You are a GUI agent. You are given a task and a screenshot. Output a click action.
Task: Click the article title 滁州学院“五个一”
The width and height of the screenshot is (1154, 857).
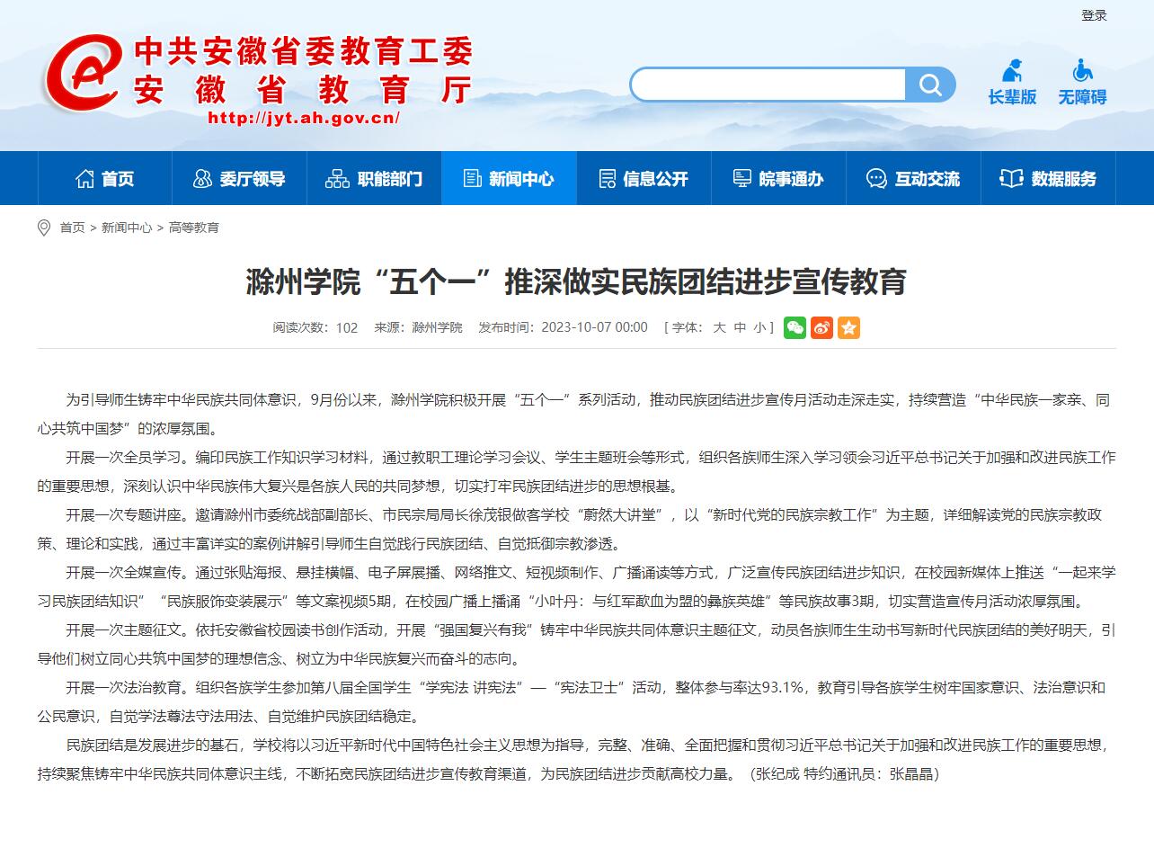[576, 281]
